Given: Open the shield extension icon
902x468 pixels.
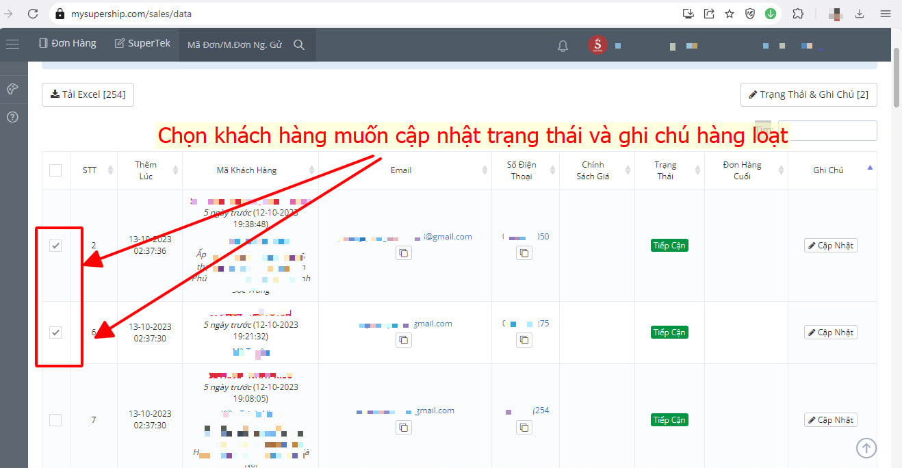Looking at the screenshot, I should 750,13.
